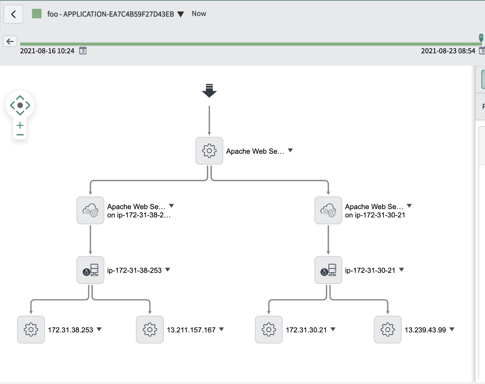Click the timeline left arrow button

10,41
